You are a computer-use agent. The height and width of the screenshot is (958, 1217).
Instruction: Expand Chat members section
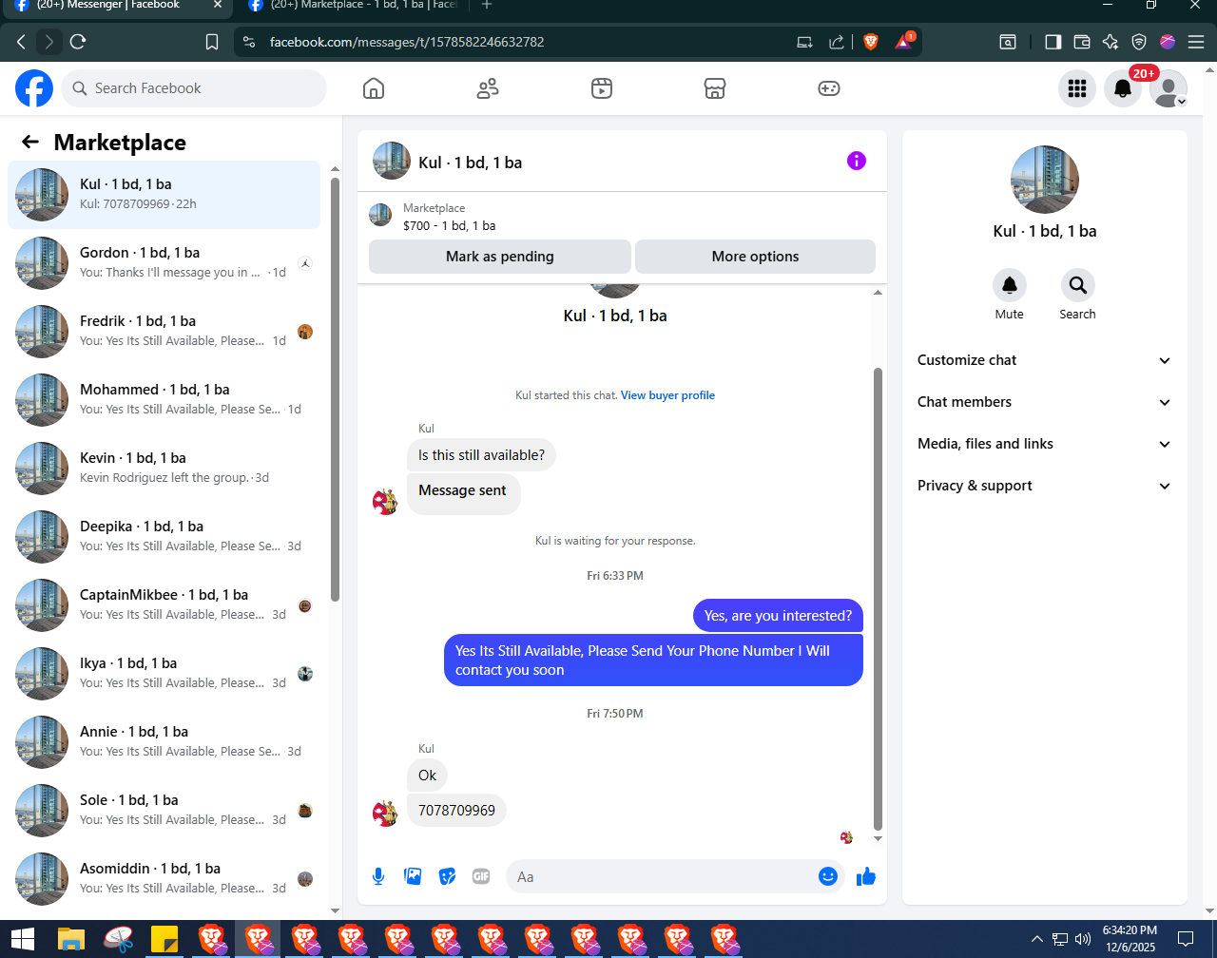click(x=1045, y=402)
